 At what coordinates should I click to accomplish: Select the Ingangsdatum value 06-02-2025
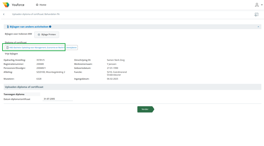coord(113,79)
